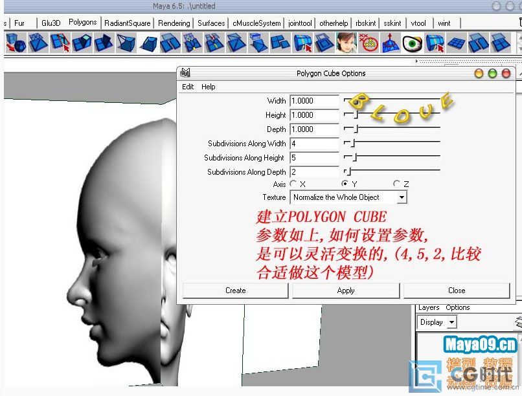The height and width of the screenshot is (396, 522).
Task: Switch to the Glu3D shelf tab
Action: (51, 23)
